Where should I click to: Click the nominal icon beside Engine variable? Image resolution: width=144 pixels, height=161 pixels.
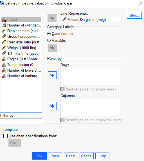click(x=4, y=59)
